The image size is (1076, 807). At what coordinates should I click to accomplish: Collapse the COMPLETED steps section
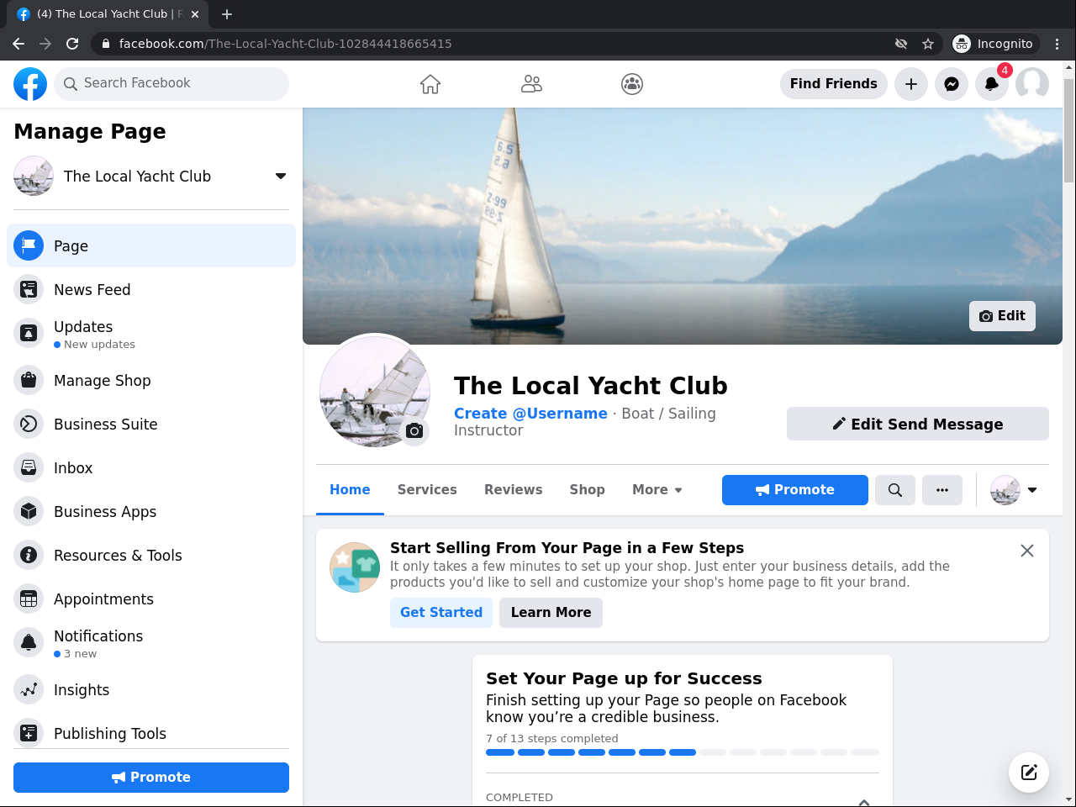coord(864,801)
